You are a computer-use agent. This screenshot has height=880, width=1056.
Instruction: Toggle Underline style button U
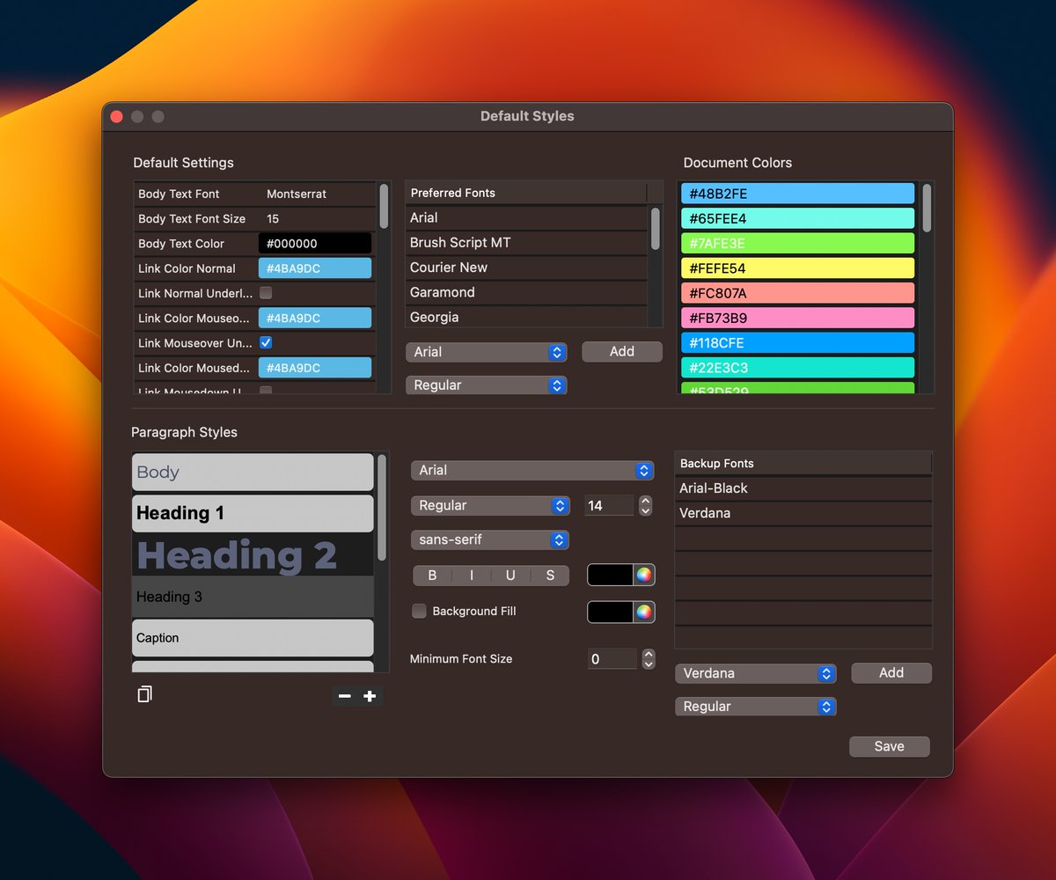tap(510, 576)
